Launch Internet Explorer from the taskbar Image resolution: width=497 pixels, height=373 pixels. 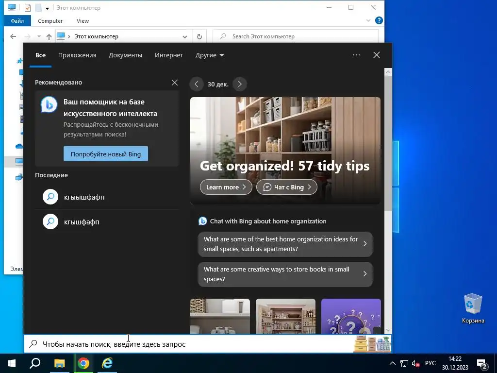[x=107, y=363]
